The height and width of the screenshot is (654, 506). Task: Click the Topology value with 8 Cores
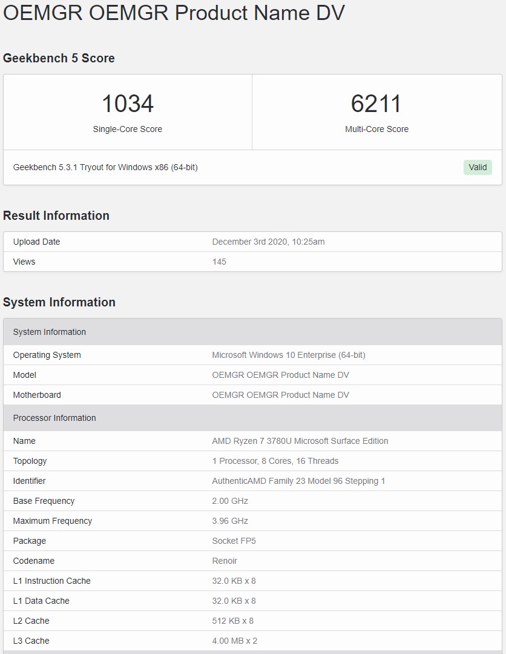(x=275, y=461)
